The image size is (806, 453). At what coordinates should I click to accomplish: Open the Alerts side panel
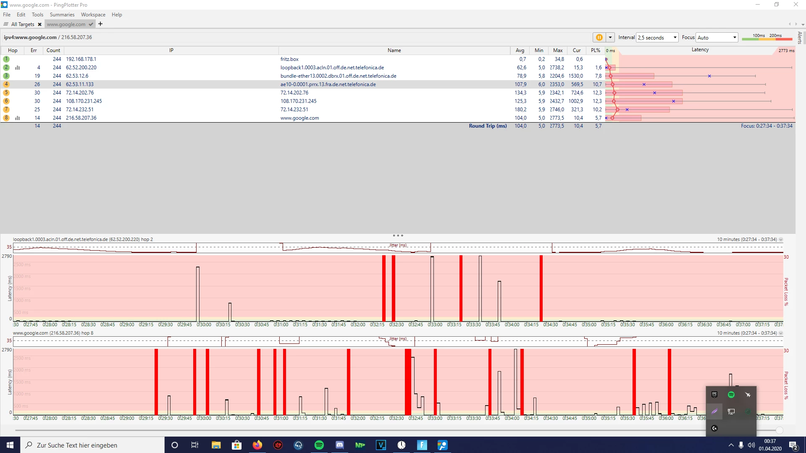[x=800, y=38]
